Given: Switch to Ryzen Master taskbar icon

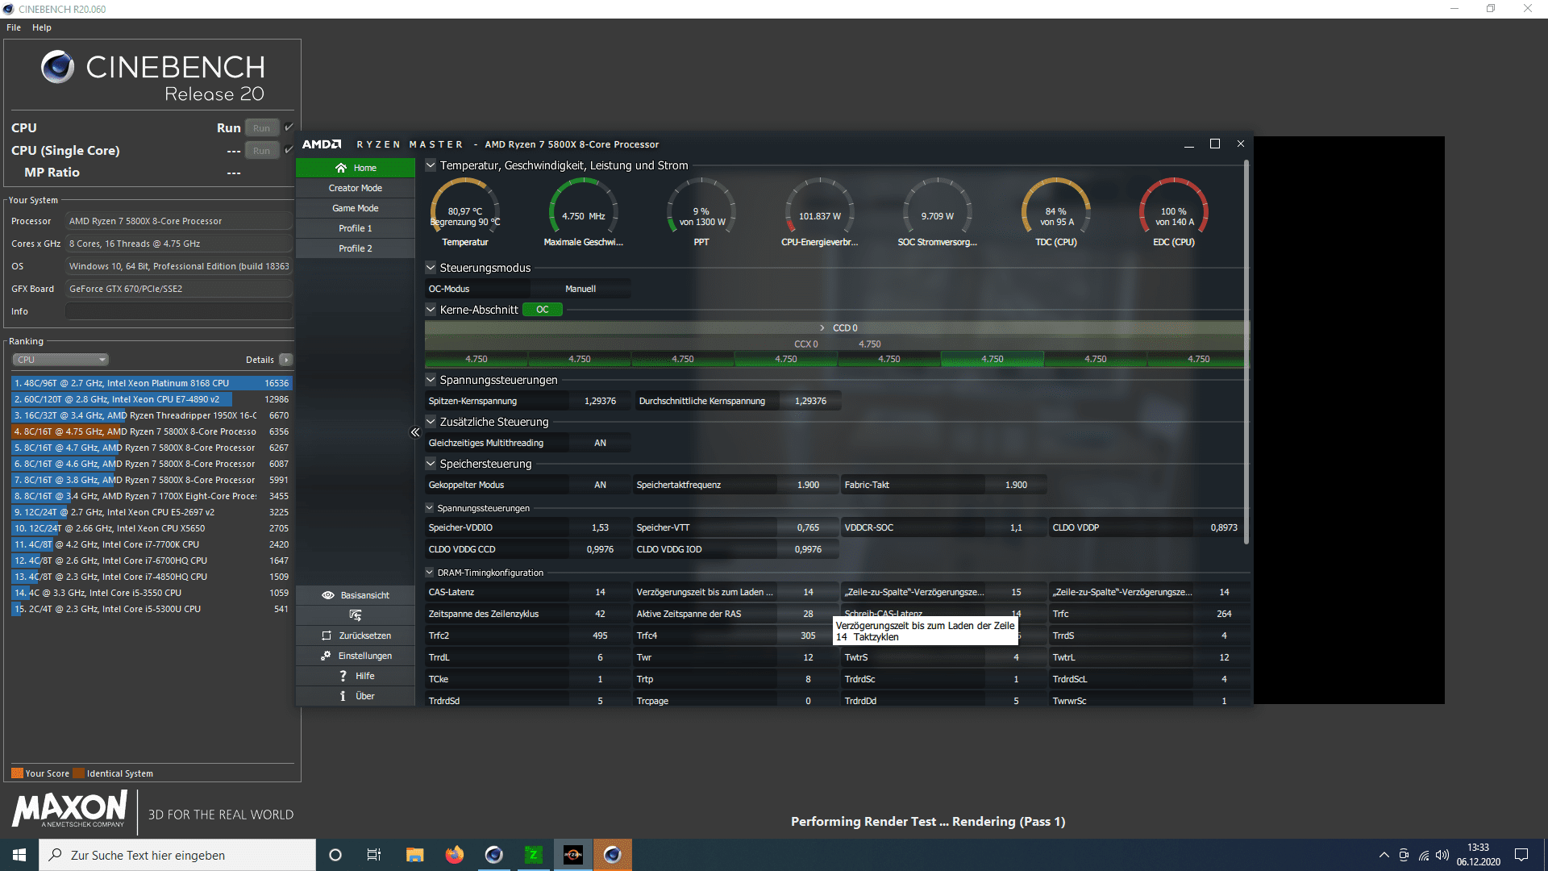Looking at the screenshot, I should coord(573,855).
